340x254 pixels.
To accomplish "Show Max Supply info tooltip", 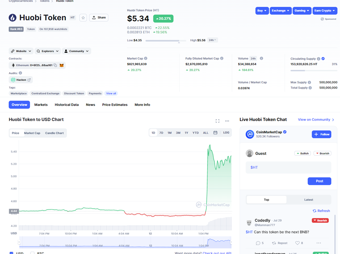I will [309, 82].
